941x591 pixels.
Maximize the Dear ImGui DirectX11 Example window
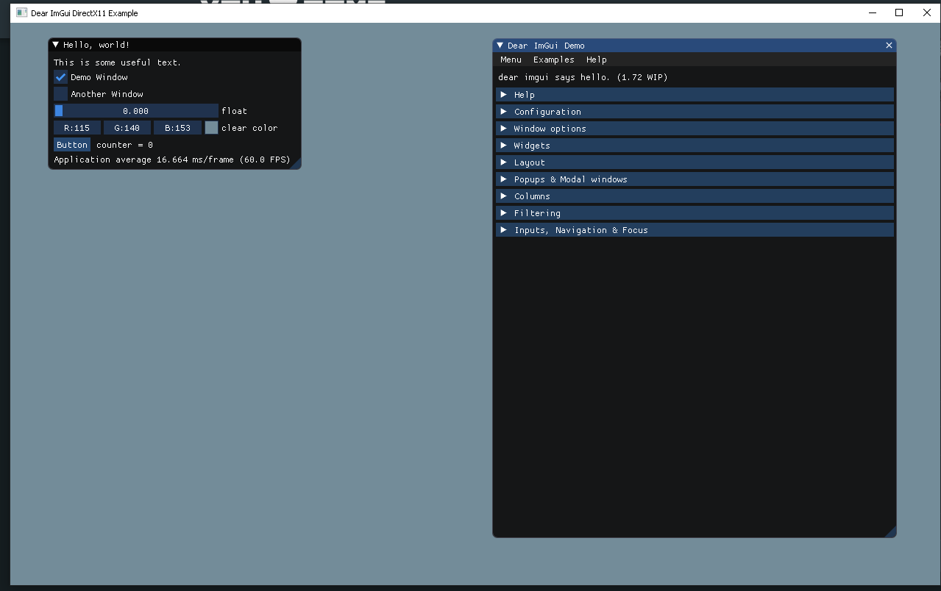point(898,12)
